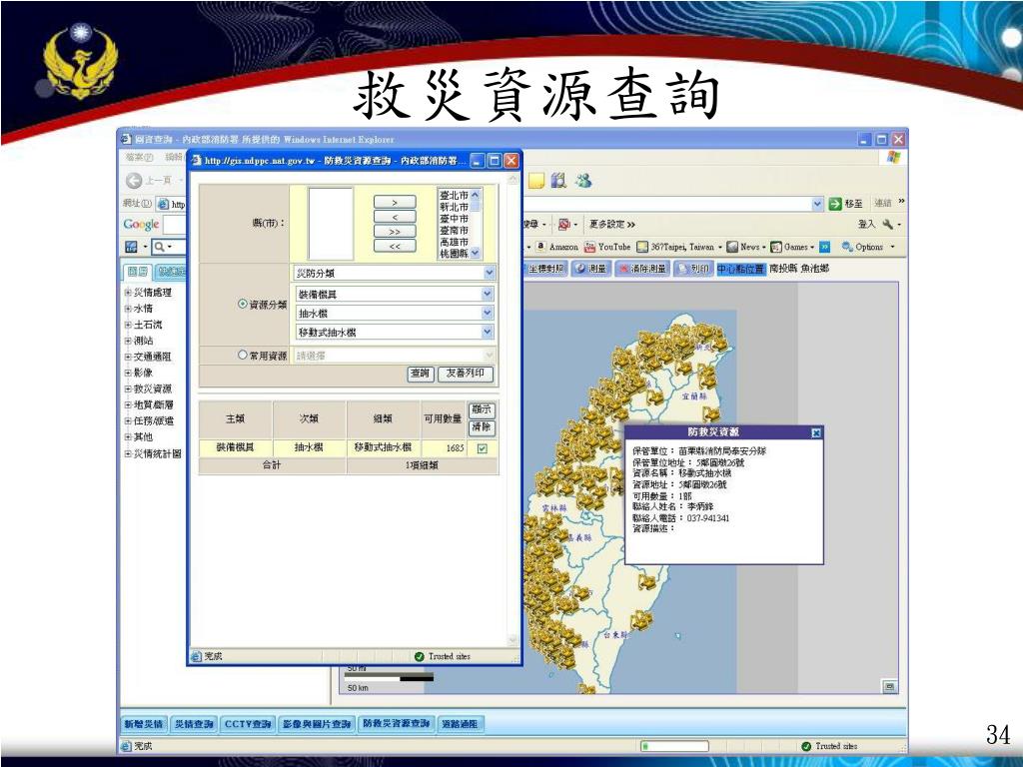Click the 更多設定 link
Image resolution: width=1023 pixels, height=767 pixels.
click(x=611, y=225)
